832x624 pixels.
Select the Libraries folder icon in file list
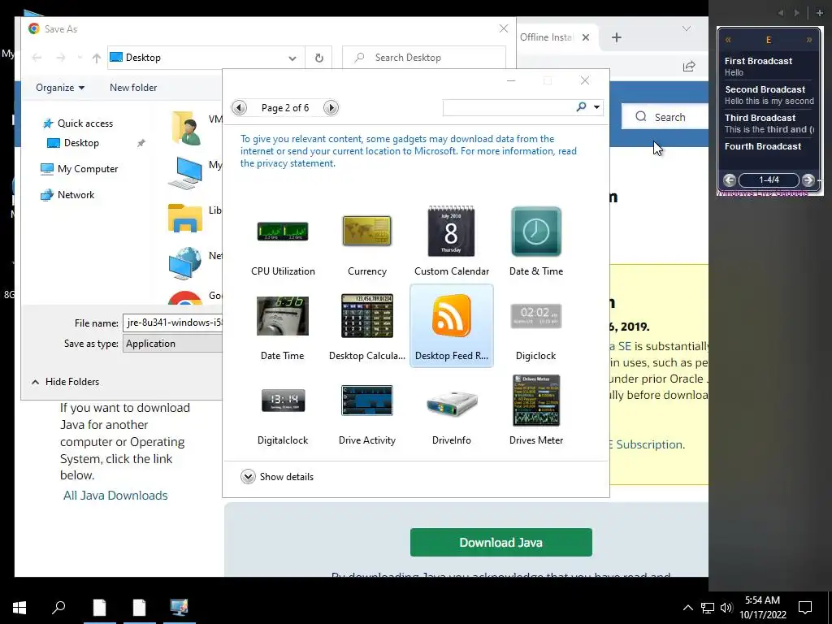tap(185, 218)
